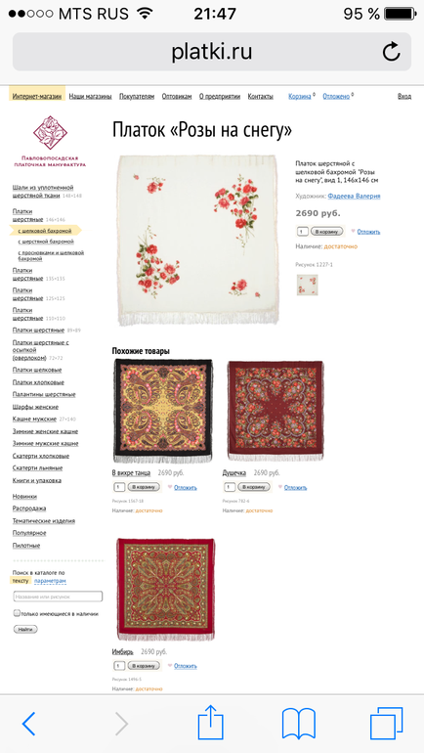
Task: Tap the Safari reload page icon
Action: click(x=391, y=52)
